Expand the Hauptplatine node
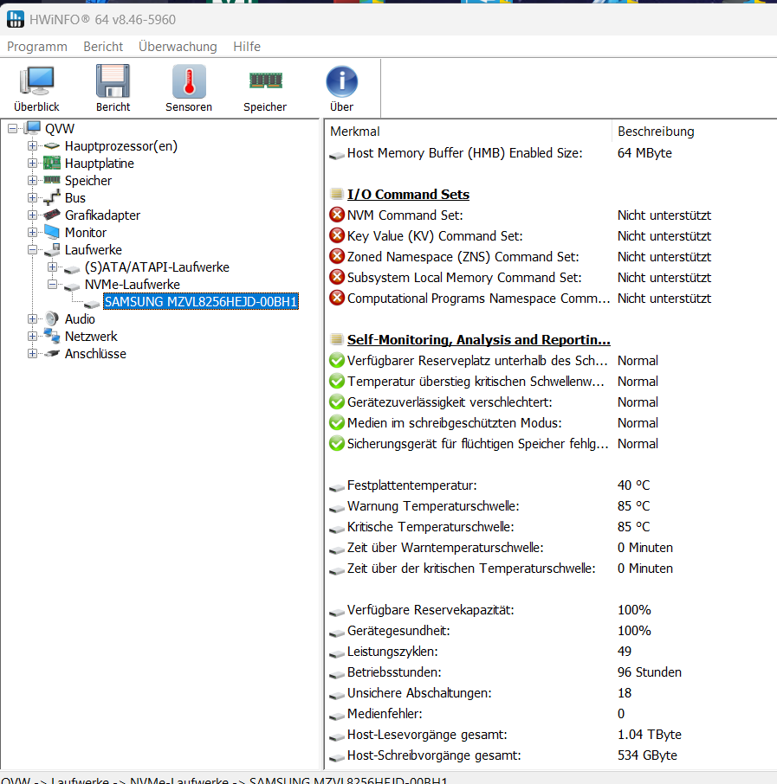 [33, 163]
